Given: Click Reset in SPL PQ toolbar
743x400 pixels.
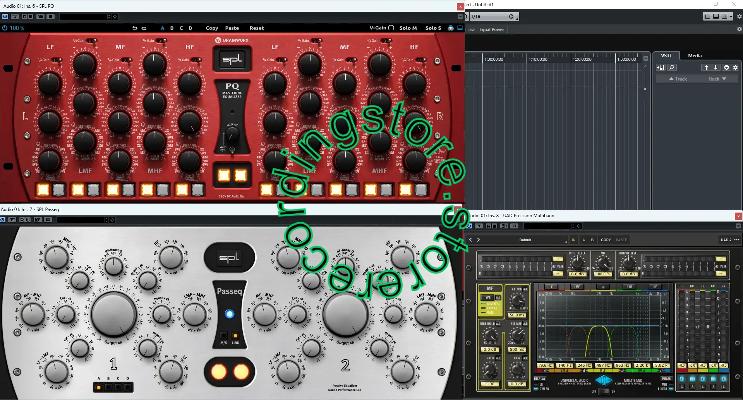Looking at the screenshot, I should pos(257,28).
